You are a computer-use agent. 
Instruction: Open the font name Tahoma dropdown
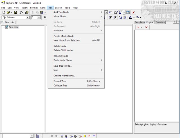28,17
